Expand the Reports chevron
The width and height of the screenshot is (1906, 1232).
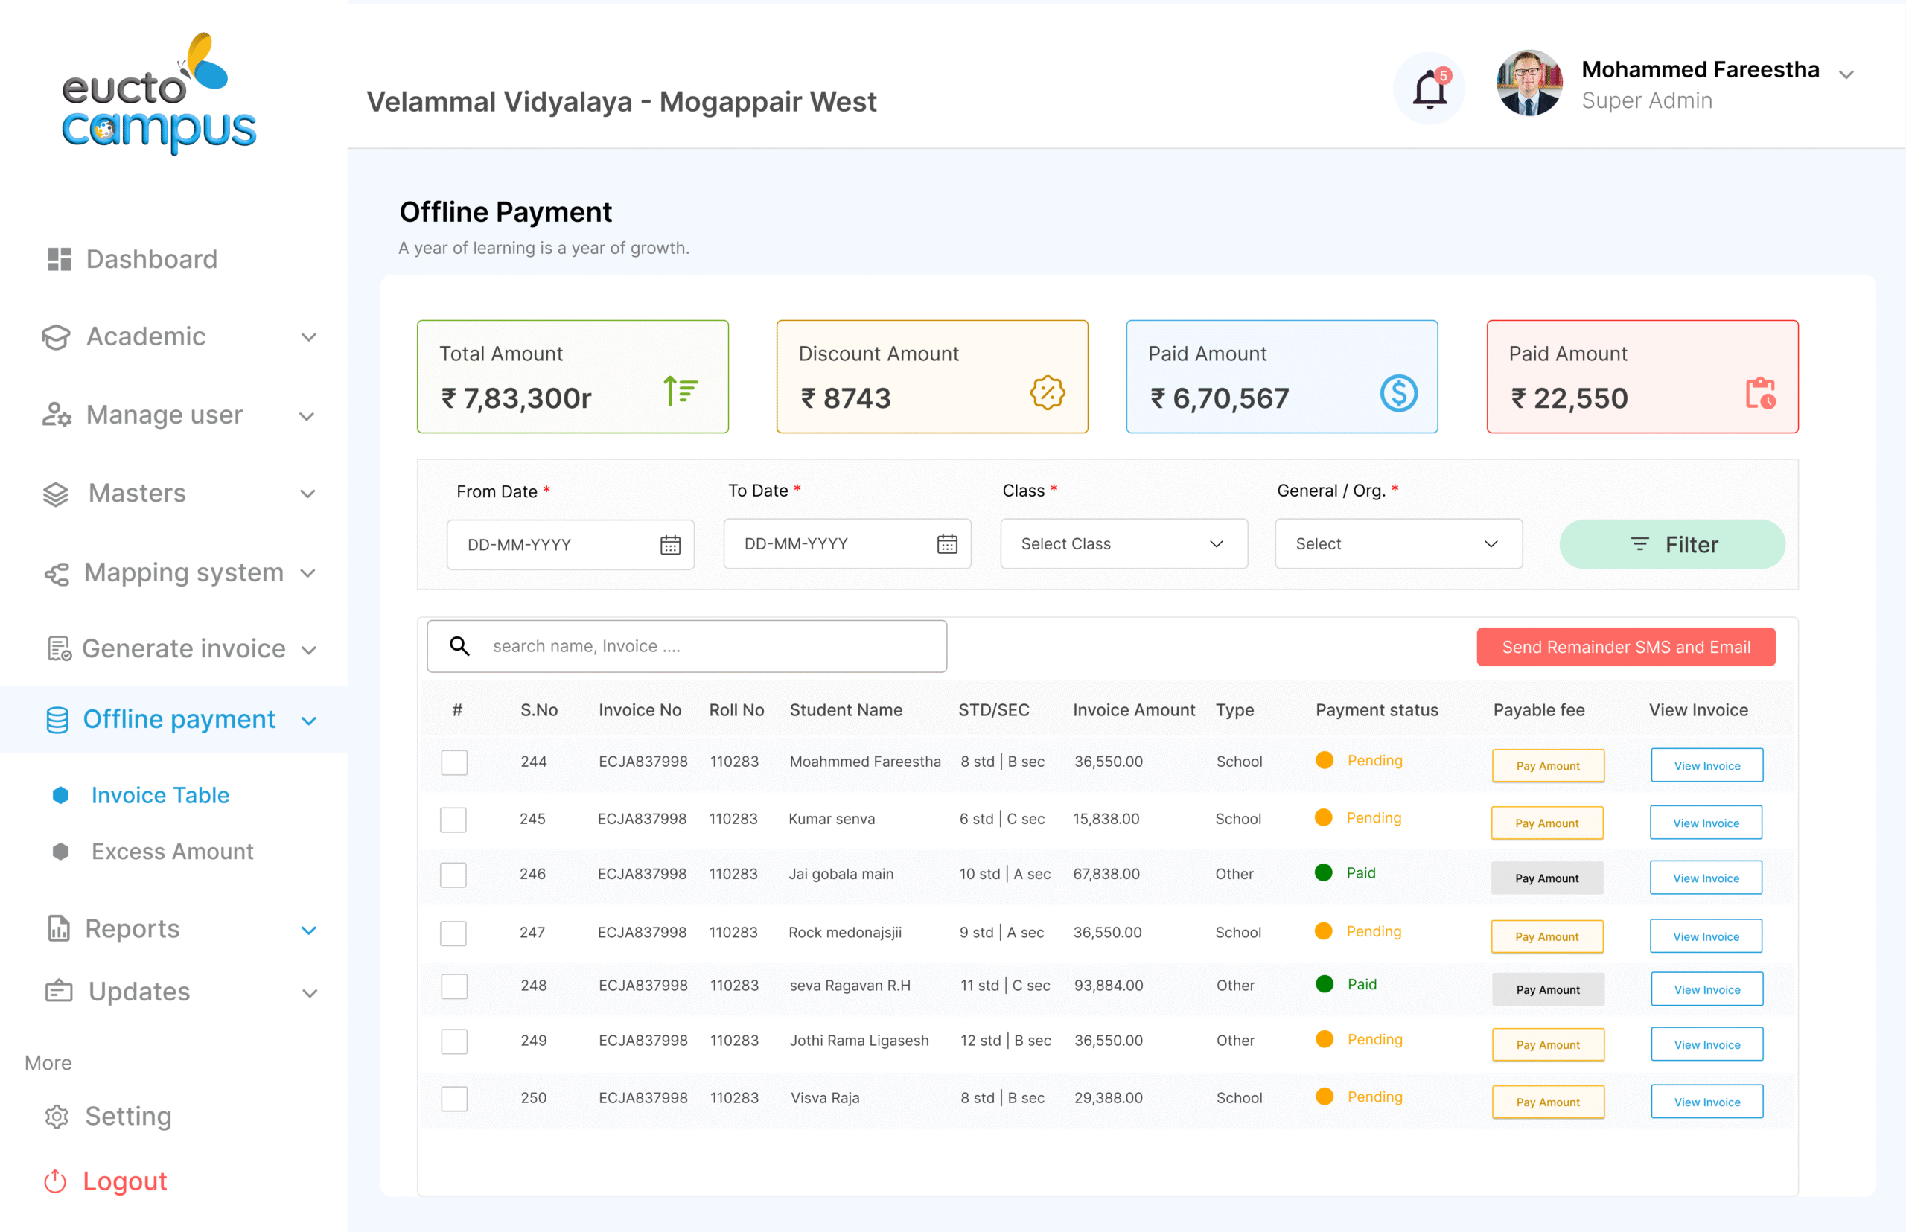(309, 931)
